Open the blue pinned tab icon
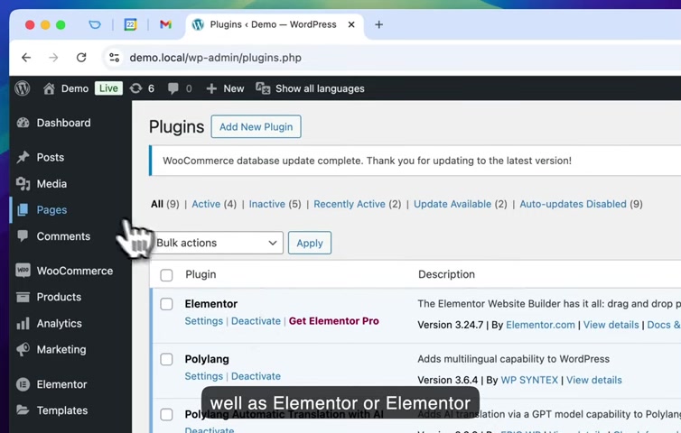This screenshot has width=681, height=433. coord(95,24)
